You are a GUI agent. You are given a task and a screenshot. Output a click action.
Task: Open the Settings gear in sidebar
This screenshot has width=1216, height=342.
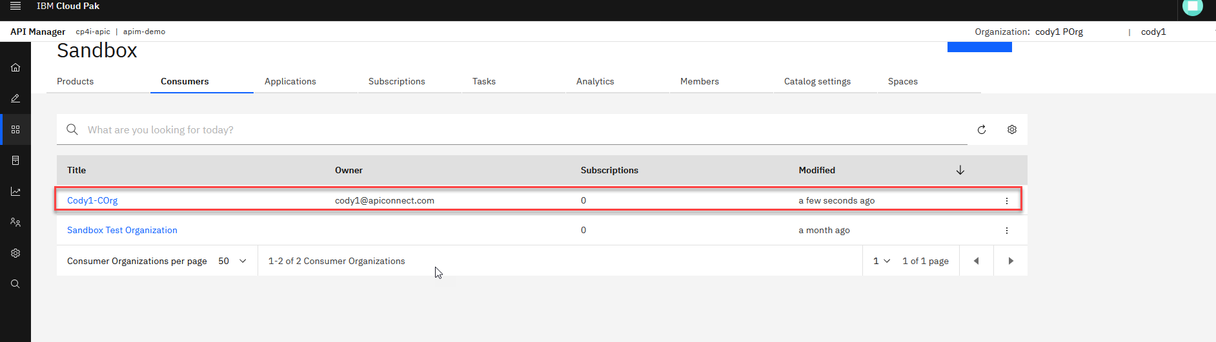click(x=15, y=253)
